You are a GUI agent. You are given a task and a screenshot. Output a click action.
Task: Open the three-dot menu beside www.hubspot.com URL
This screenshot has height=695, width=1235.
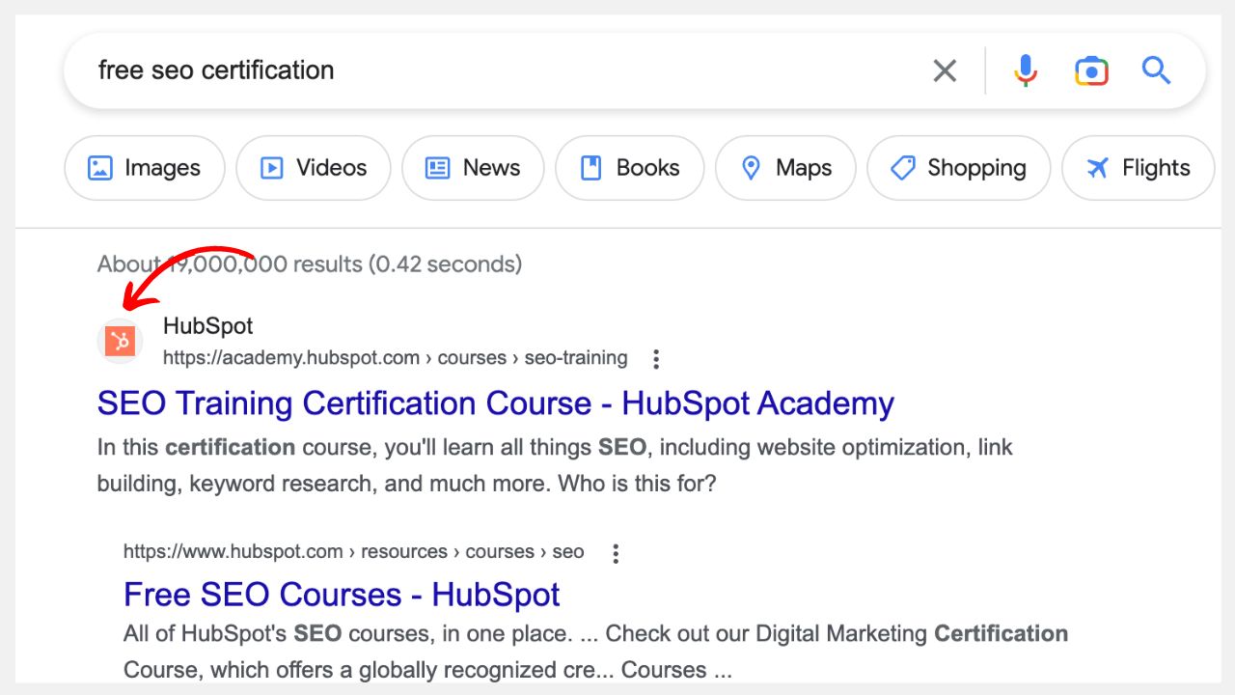(616, 553)
